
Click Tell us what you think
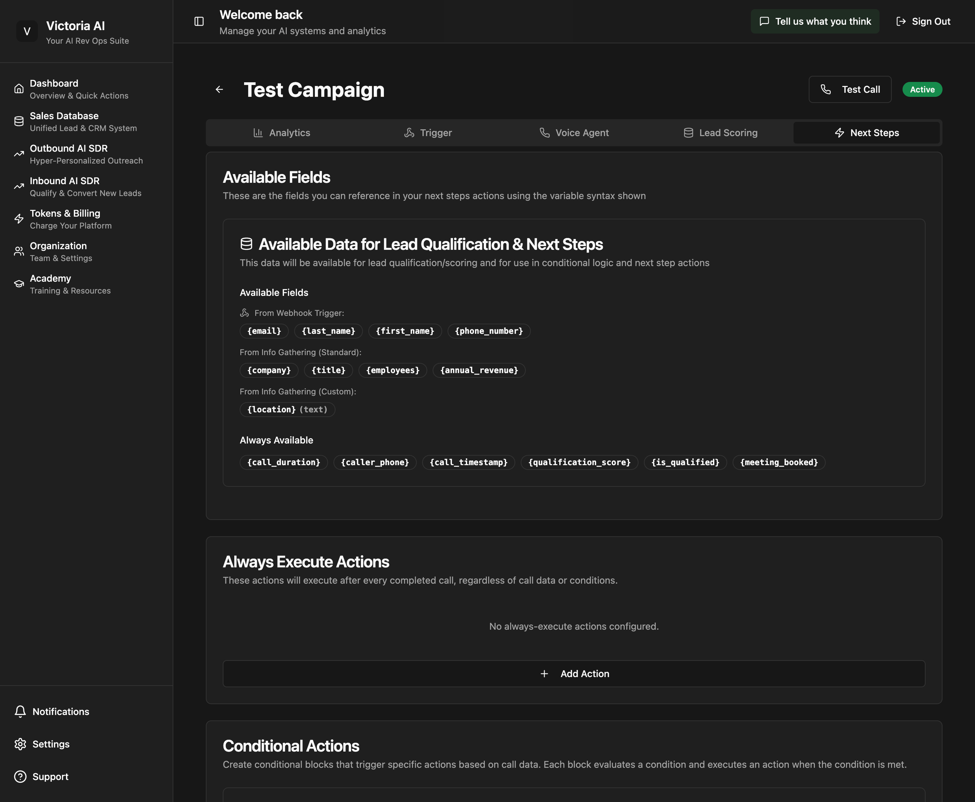[x=815, y=21]
